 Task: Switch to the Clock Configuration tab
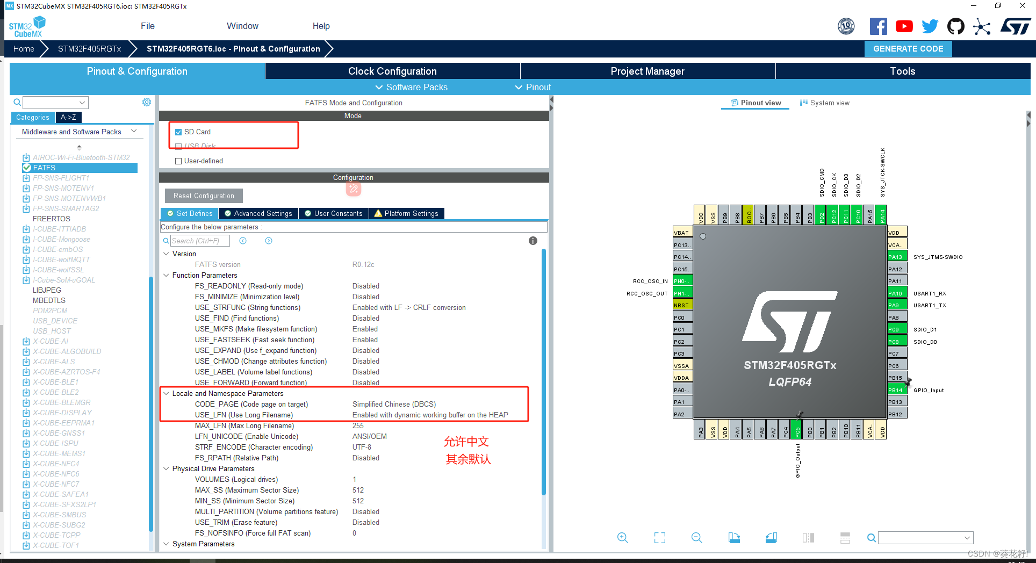click(x=392, y=71)
